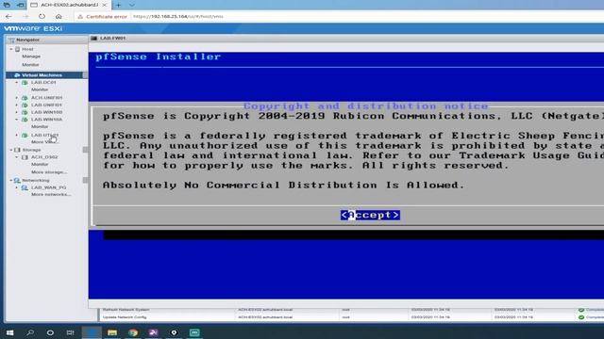Viewport: 604px width, 339px height.
Task: Close the ACH-ESX02 browser tab
Action: (105, 5)
